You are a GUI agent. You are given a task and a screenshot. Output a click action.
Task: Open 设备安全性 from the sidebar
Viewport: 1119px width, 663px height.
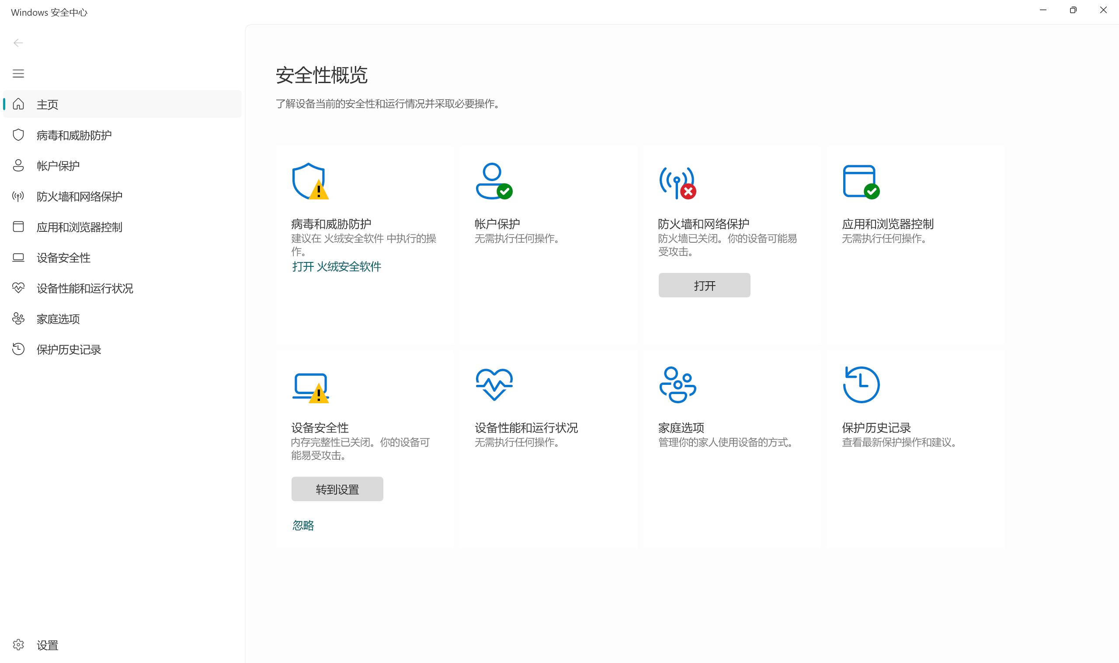tap(63, 257)
